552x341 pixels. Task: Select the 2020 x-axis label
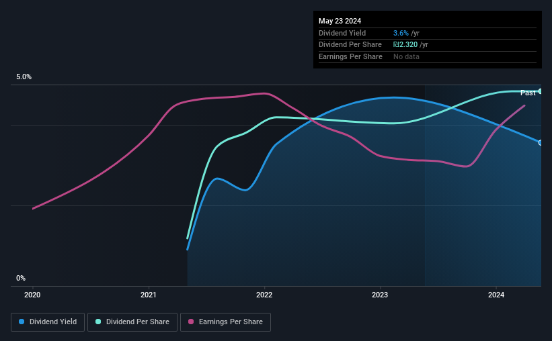click(x=32, y=295)
